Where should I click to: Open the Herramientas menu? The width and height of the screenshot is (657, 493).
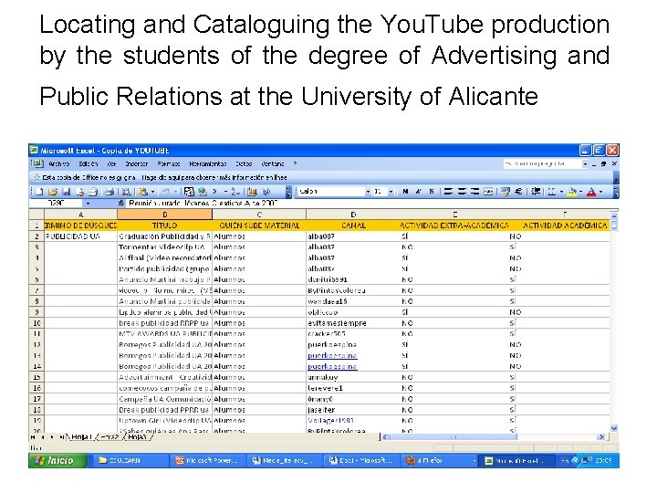click(208, 164)
